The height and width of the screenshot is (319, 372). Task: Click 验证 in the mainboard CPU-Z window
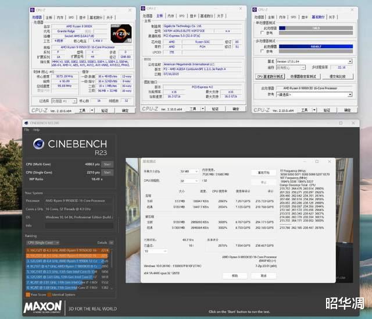pyautogui.click(x=215, y=109)
